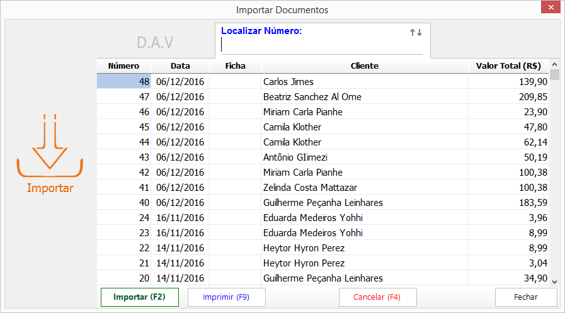Select client Antônio GIimezi
This screenshot has height=313, width=565.
pos(295,157)
